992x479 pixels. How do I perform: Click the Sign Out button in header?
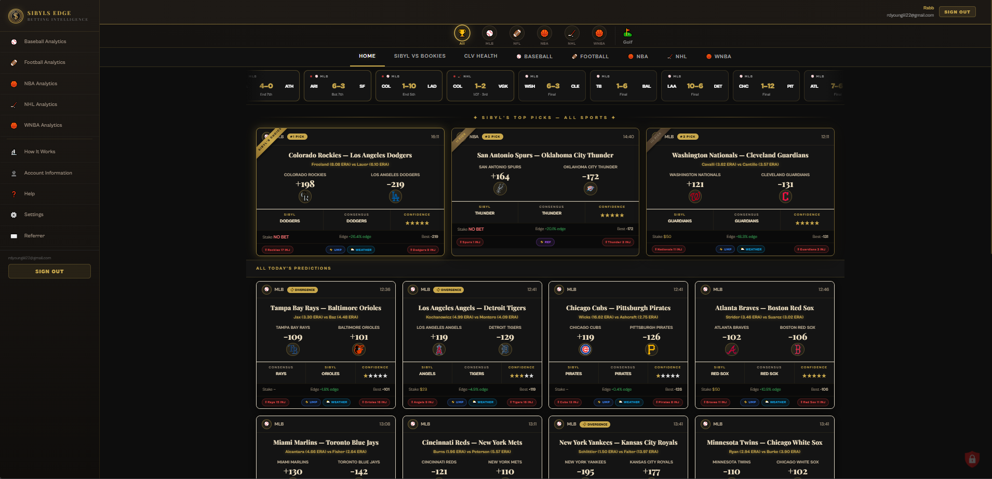(957, 12)
